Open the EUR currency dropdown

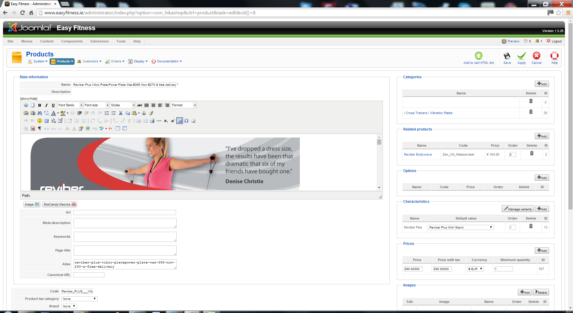(x=475, y=269)
